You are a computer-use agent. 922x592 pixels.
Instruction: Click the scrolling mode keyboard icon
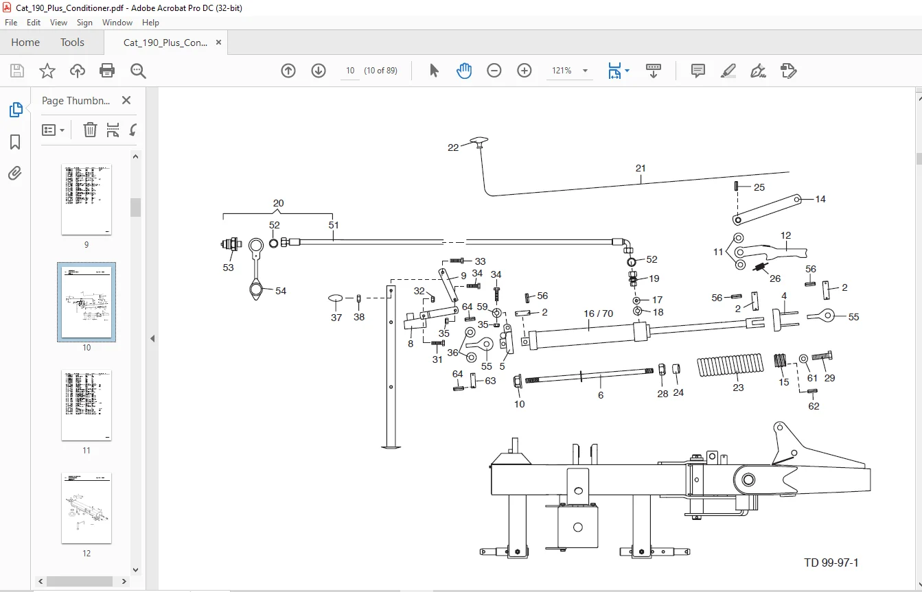653,71
